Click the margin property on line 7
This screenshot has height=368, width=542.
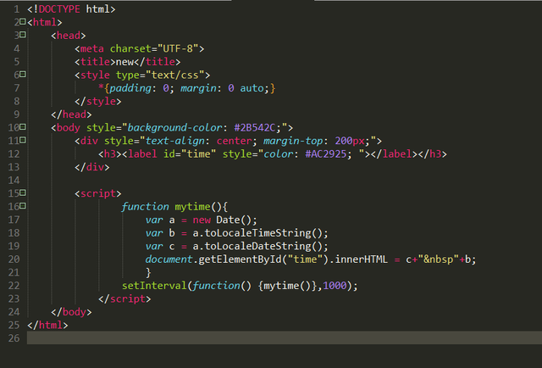198,88
